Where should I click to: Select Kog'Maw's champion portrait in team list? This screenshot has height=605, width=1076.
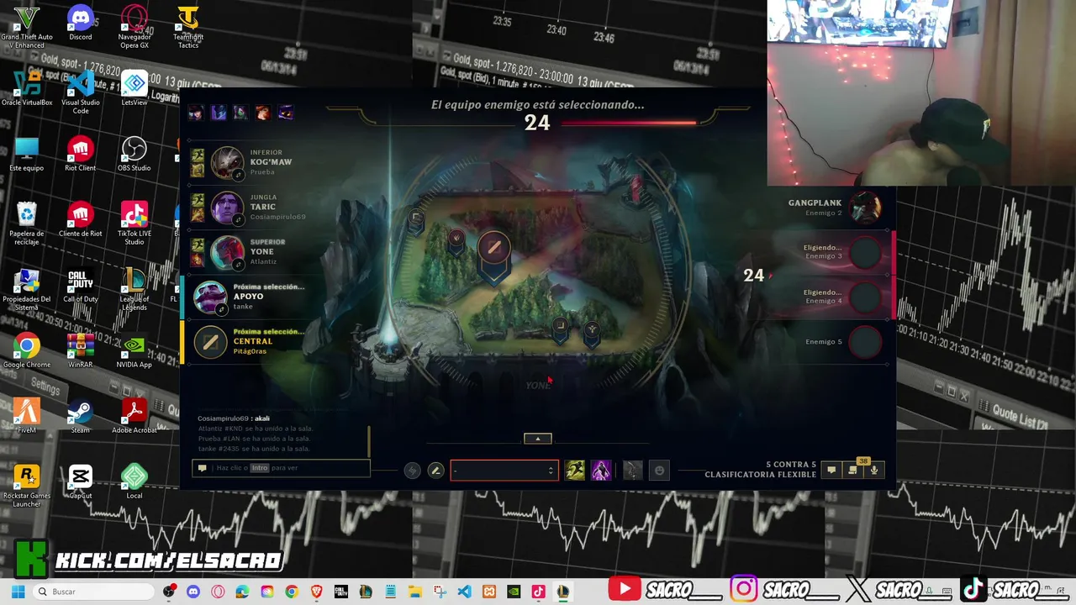[227, 163]
